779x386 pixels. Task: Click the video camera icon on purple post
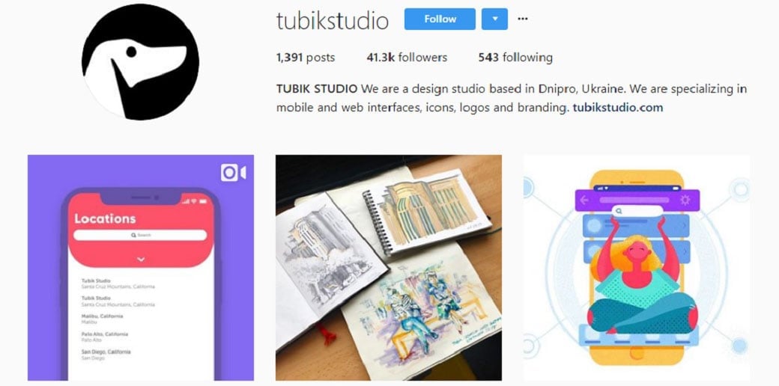click(234, 173)
